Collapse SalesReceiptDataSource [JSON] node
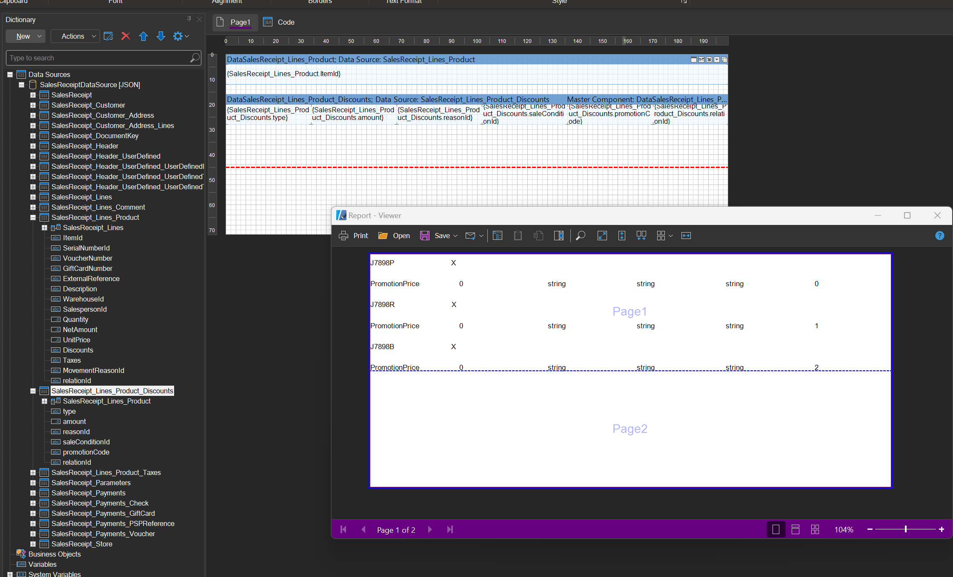Screen dimensions: 953x577 [x=21, y=85]
